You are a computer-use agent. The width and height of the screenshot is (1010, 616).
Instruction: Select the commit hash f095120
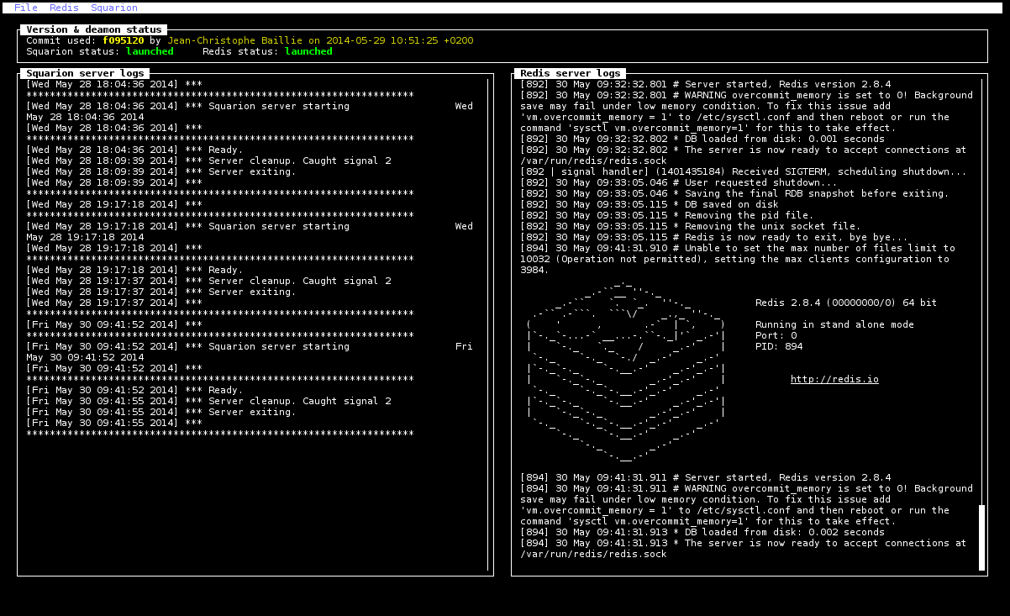[123, 40]
